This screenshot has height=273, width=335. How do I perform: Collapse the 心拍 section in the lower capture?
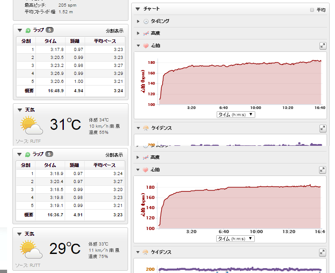[138, 170]
